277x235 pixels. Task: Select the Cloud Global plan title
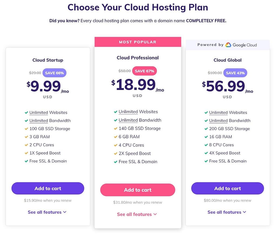227,60
